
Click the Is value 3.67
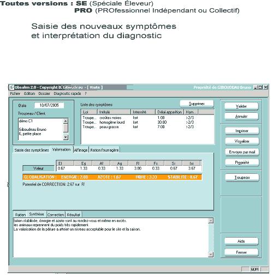[192, 168]
